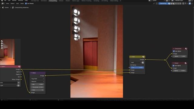Open the Window menu

tap(21, 1)
